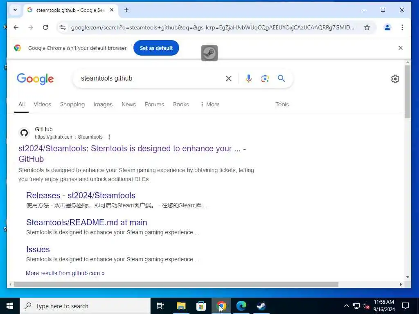Launch Microsoft Edge from the taskbar

[x=241, y=306]
